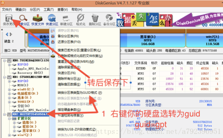Collapse the 扩展分区 tree node
The width and height of the screenshot is (223, 138).
(x=9, y=119)
